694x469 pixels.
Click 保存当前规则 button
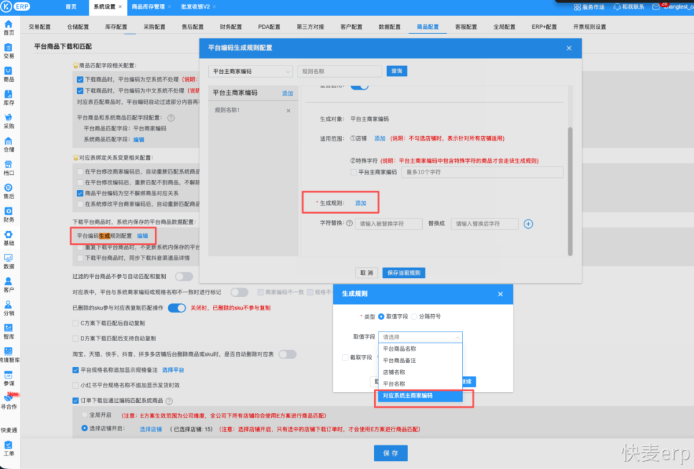(404, 273)
